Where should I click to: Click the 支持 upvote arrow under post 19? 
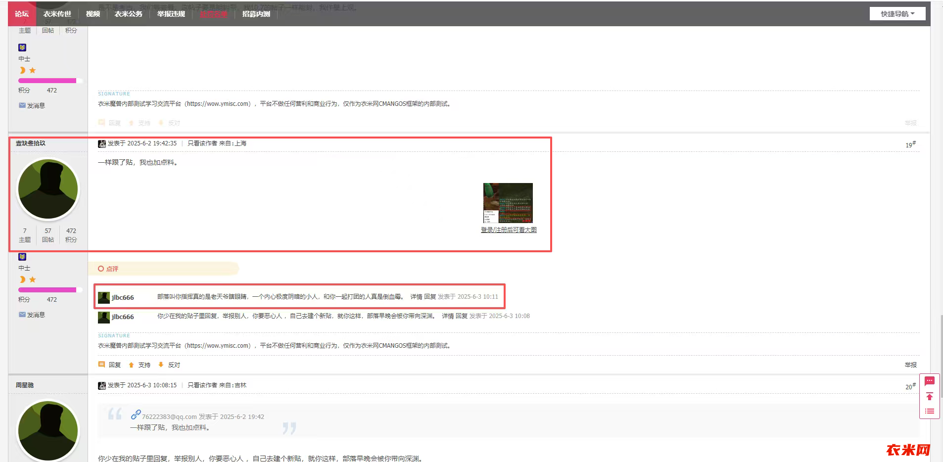pyautogui.click(x=132, y=365)
